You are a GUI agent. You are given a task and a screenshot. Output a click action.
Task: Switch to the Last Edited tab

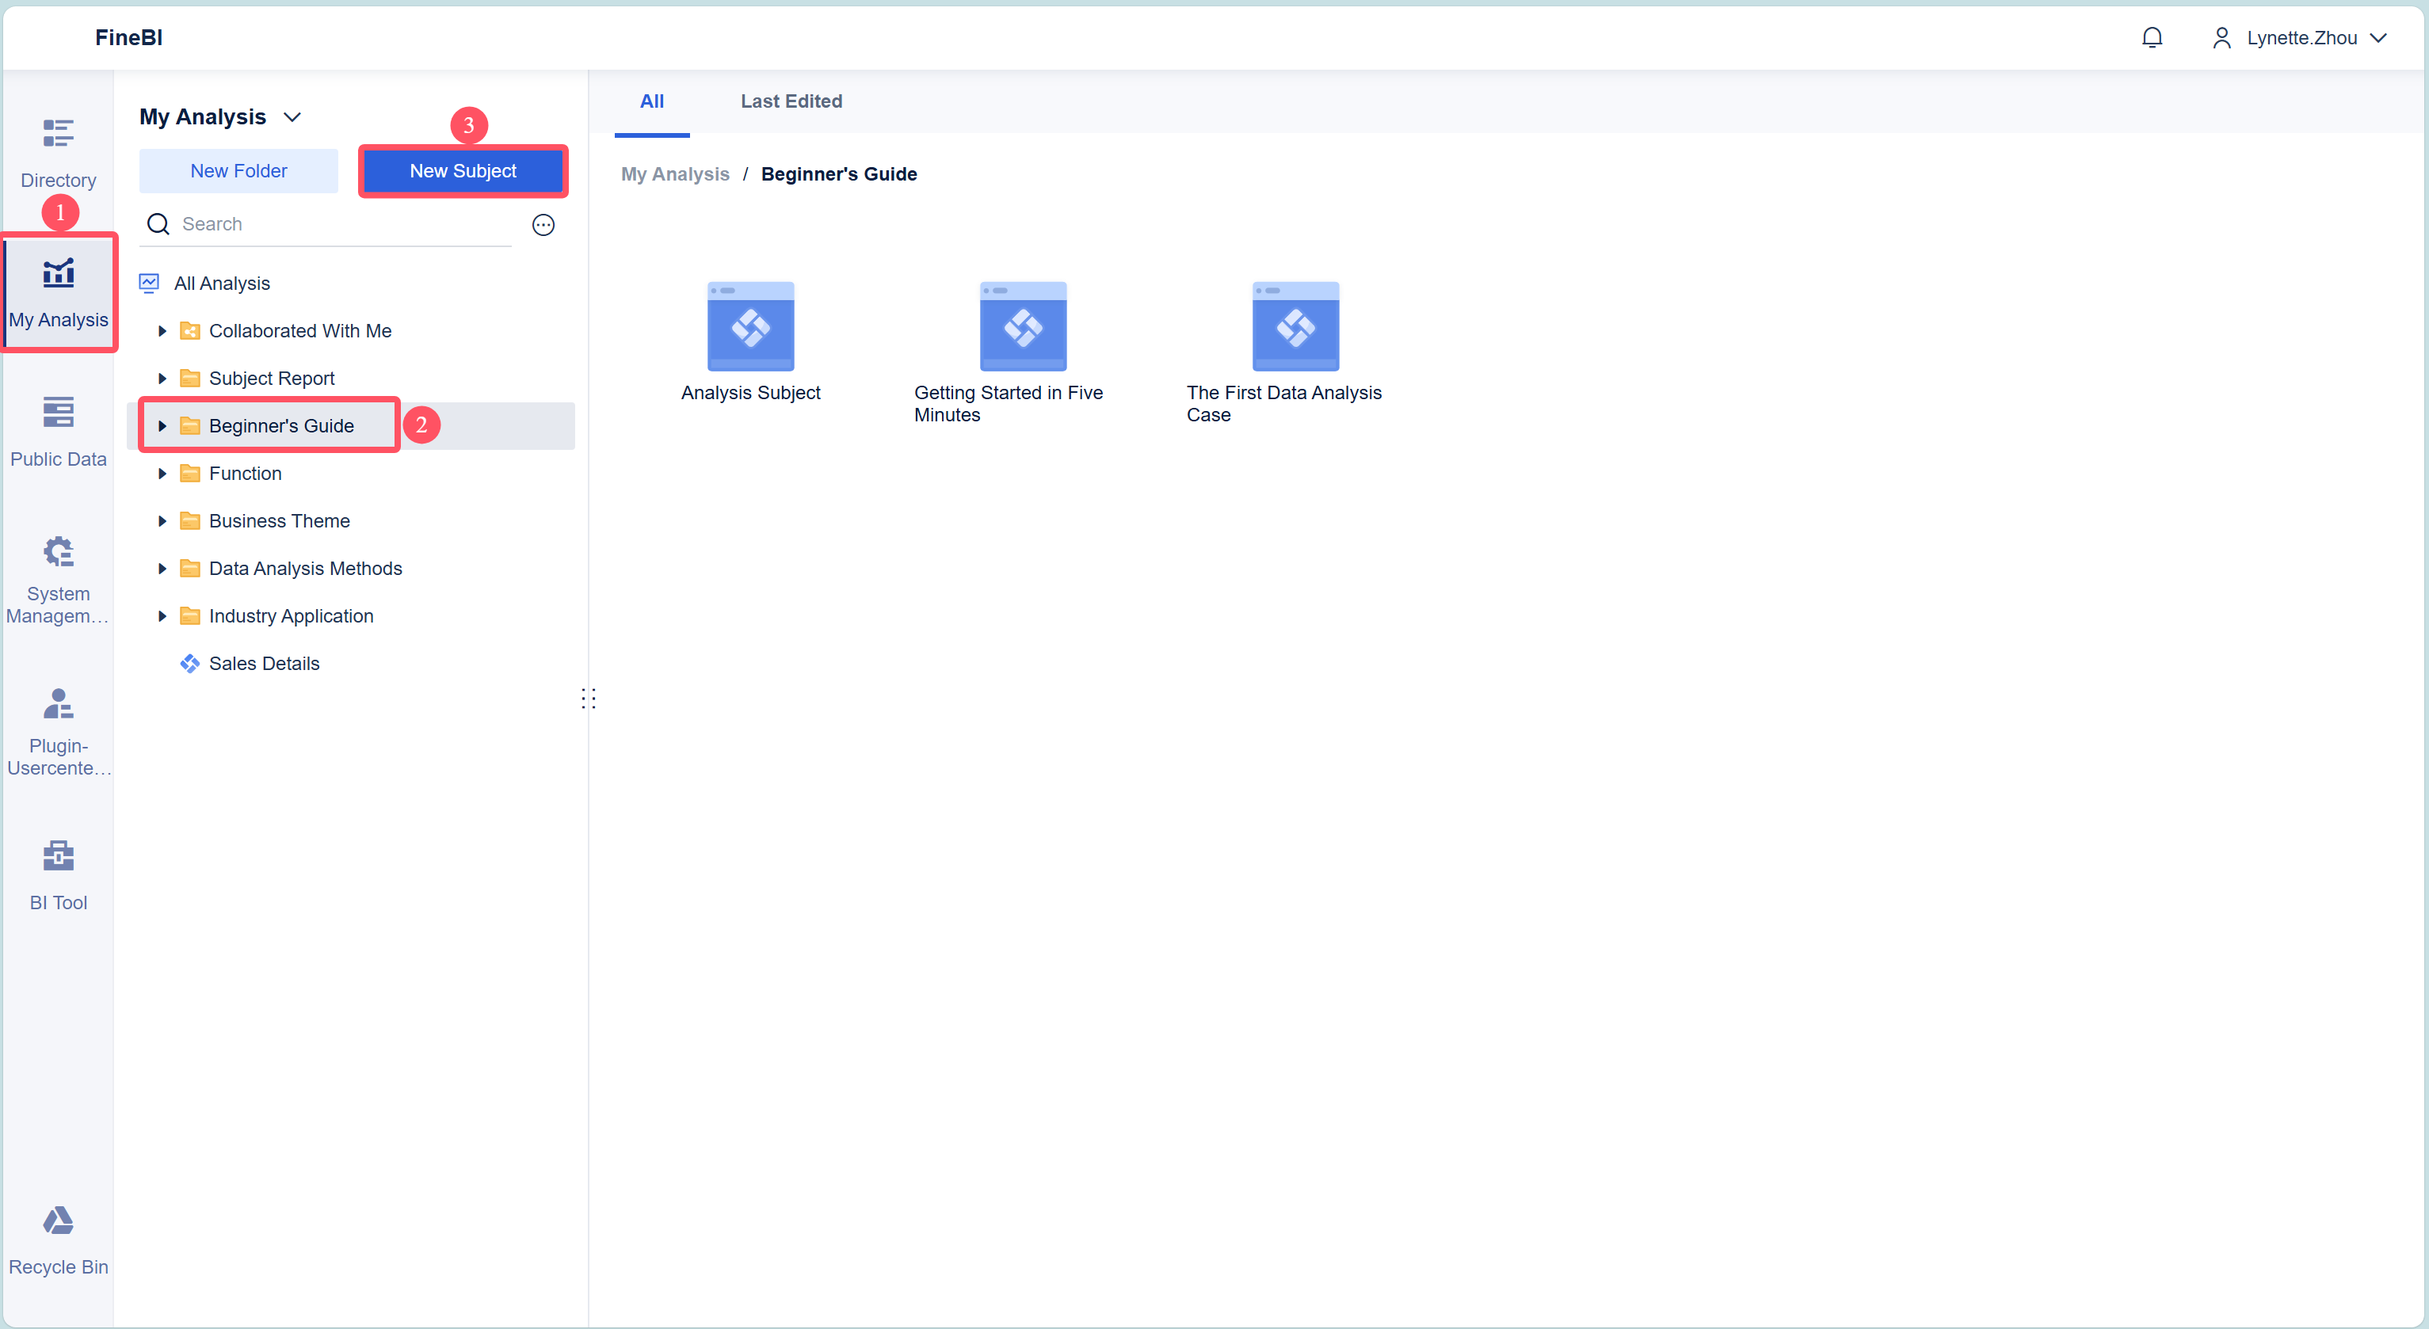[x=790, y=101]
